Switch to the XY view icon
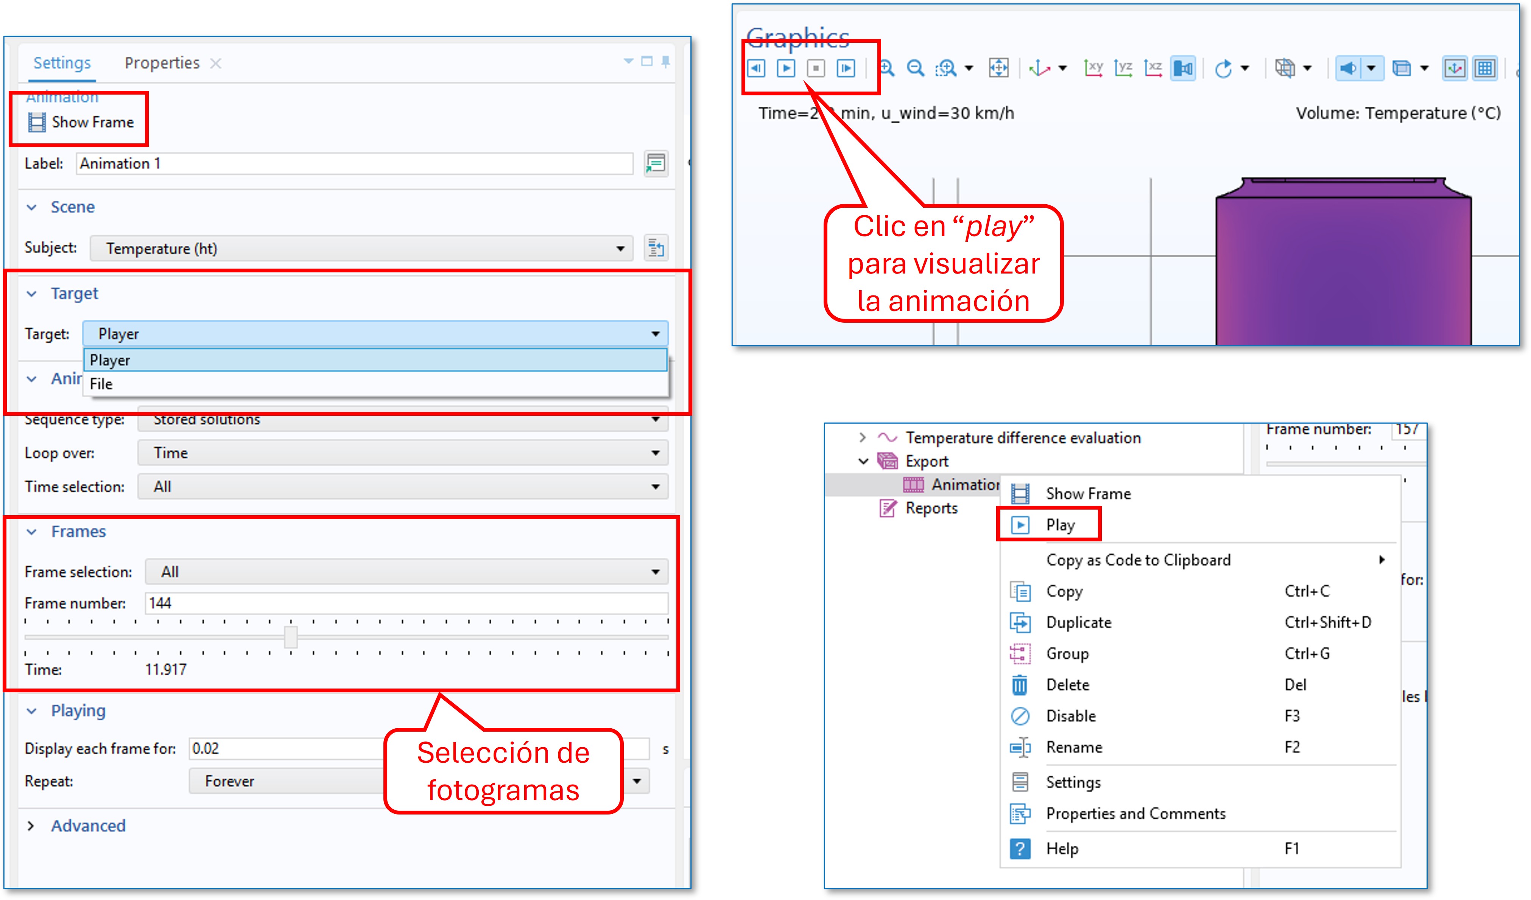The width and height of the screenshot is (1531, 900). click(x=1093, y=68)
